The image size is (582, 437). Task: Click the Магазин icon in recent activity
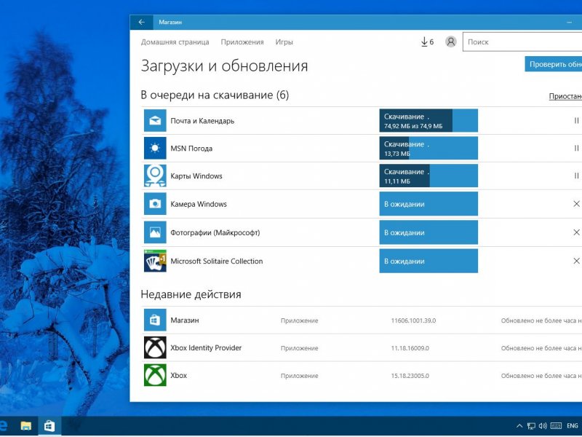click(x=155, y=320)
